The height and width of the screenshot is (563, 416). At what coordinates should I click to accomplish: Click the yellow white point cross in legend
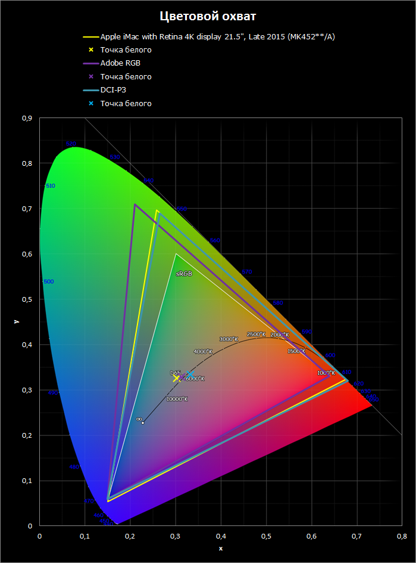point(90,50)
